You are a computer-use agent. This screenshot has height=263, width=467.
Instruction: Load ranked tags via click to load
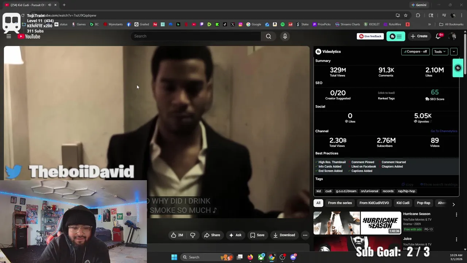coord(386,93)
